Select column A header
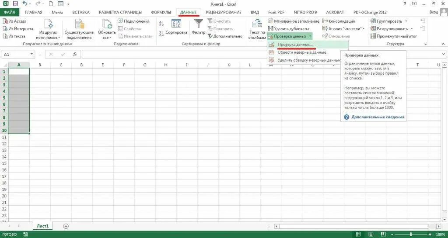The image size is (448, 238). pyautogui.click(x=19, y=65)
